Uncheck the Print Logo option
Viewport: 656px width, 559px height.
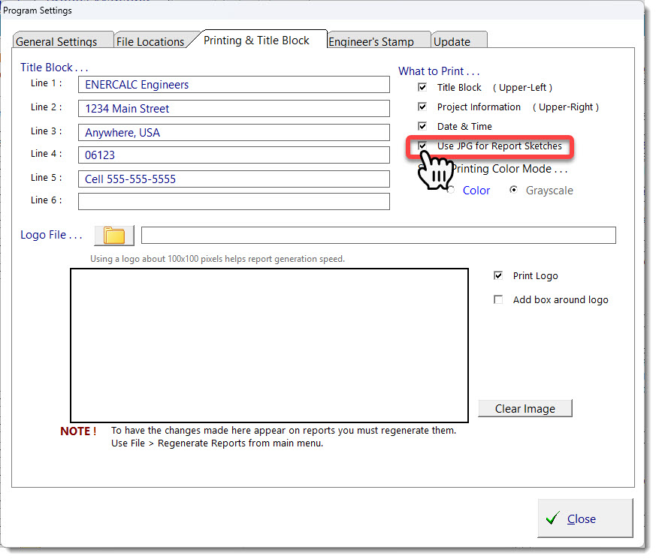coord(498,276)
